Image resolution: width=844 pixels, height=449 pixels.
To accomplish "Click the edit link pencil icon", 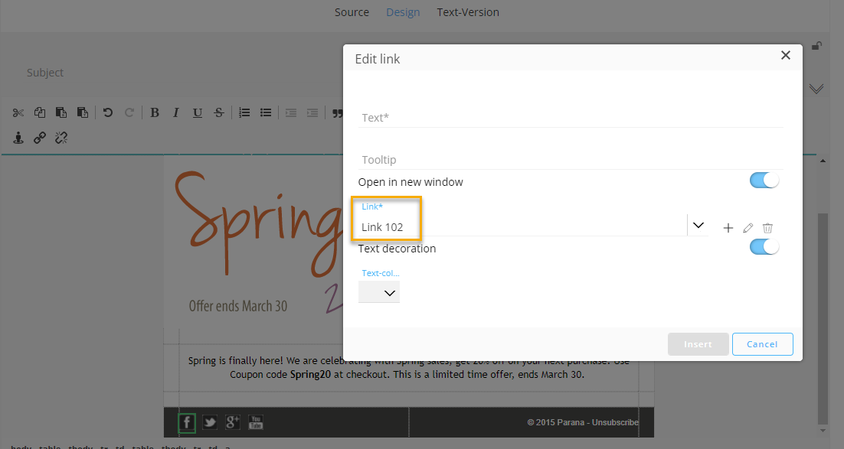I will [x=748, y=228].
